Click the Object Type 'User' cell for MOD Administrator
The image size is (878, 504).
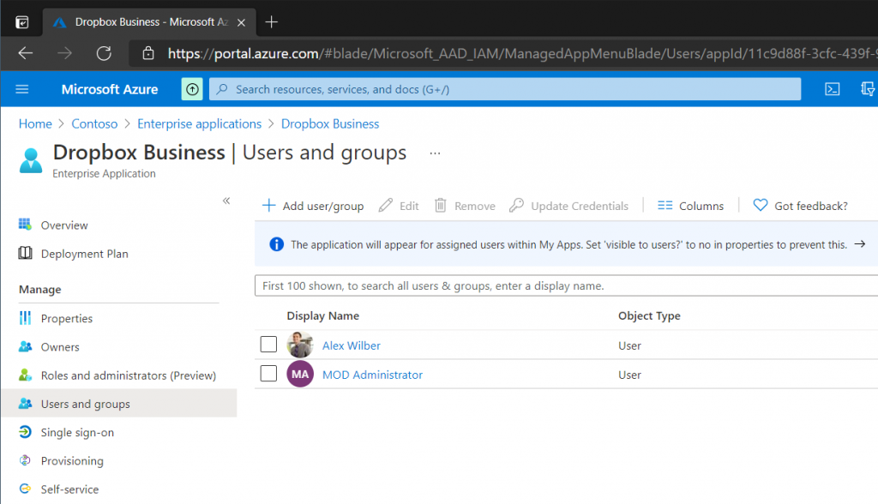pos(630,375)
